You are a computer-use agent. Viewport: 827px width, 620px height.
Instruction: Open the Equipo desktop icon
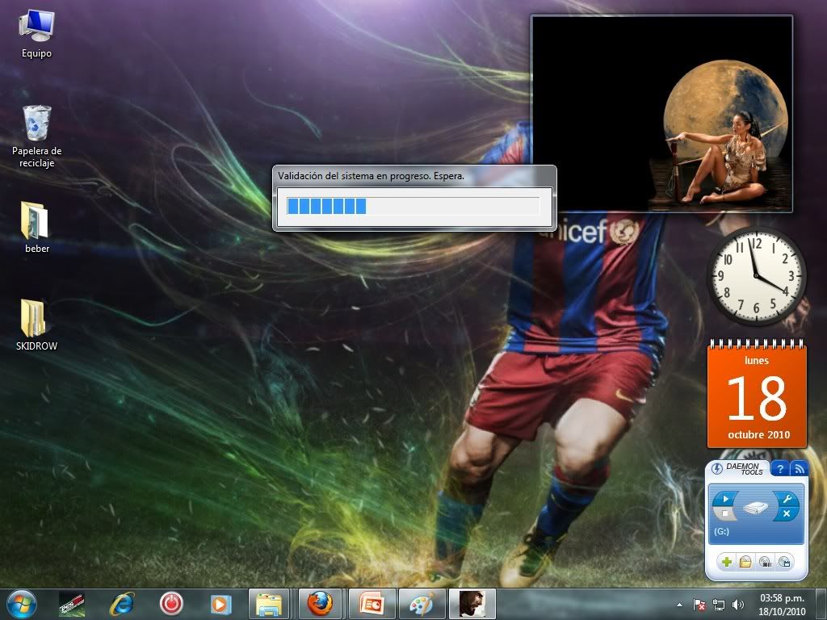[x=36, y=34]
